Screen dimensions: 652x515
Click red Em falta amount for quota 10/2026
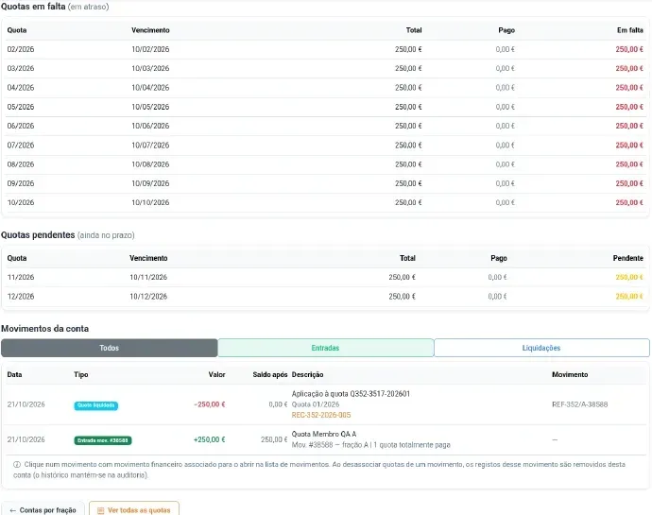[629, 202]
